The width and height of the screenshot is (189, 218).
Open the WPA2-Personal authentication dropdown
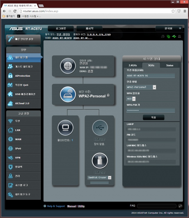pos(141,87)
